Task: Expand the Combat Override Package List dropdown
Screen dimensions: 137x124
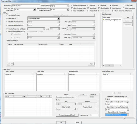Action: click(x=128, y=115)
